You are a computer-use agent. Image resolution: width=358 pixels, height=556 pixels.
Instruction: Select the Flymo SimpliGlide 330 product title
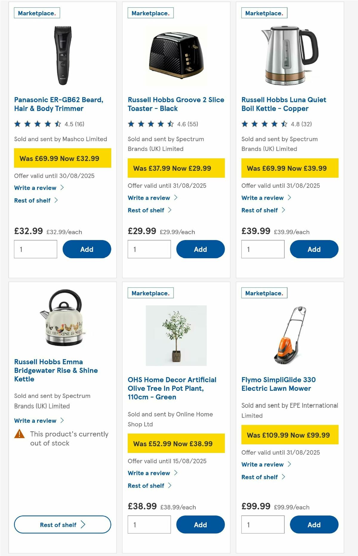279,384
